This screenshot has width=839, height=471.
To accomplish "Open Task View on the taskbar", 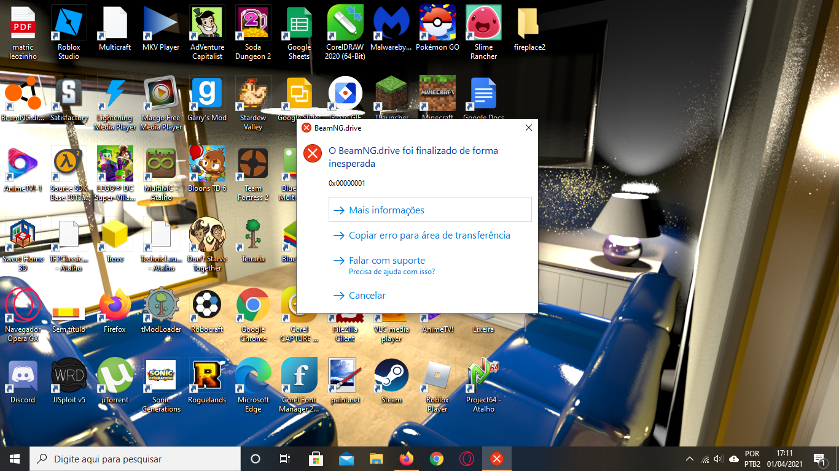I will point(285,459).
